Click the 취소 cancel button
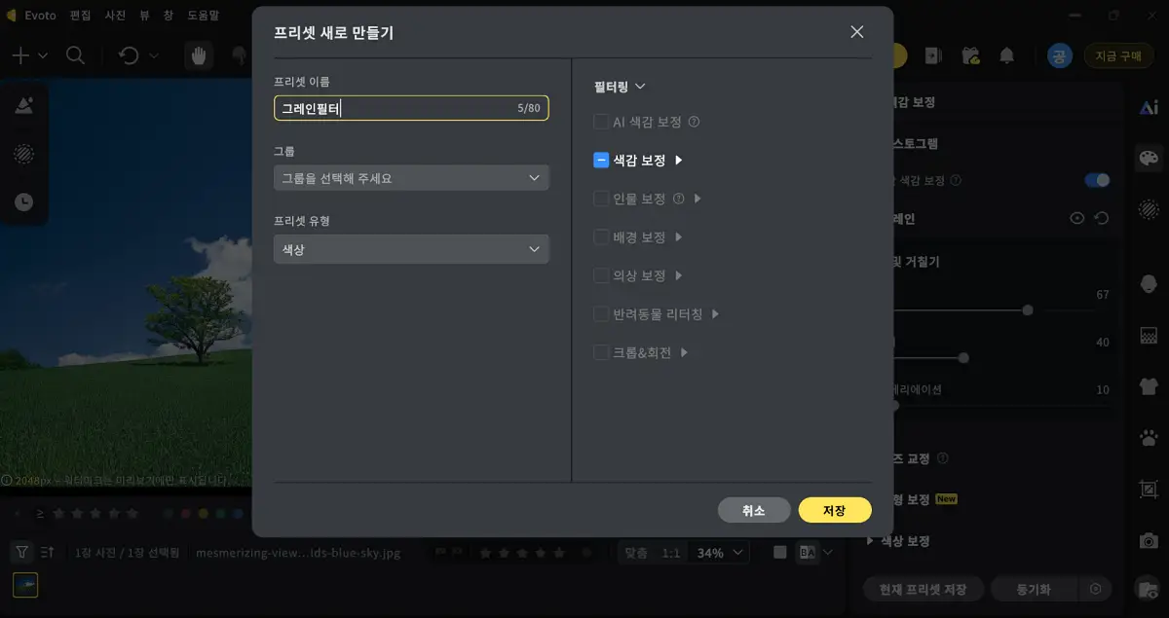 (754, 510)
